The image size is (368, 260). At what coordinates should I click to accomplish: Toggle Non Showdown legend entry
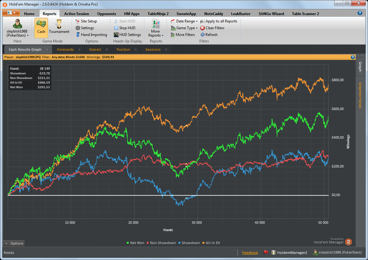[161, 243]
